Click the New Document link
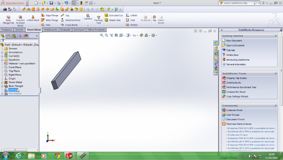Viewport: 283px width, 160px height. coord(234,41)
